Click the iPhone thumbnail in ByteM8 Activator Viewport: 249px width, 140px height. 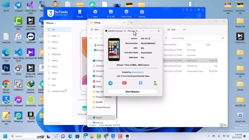[114, 49]
